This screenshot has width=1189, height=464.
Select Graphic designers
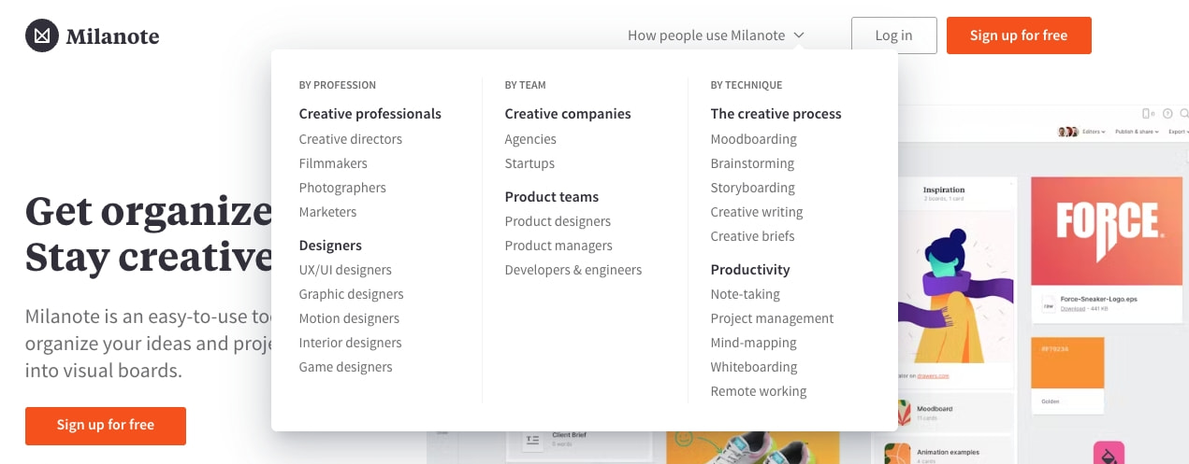click(x=351, y=294)
